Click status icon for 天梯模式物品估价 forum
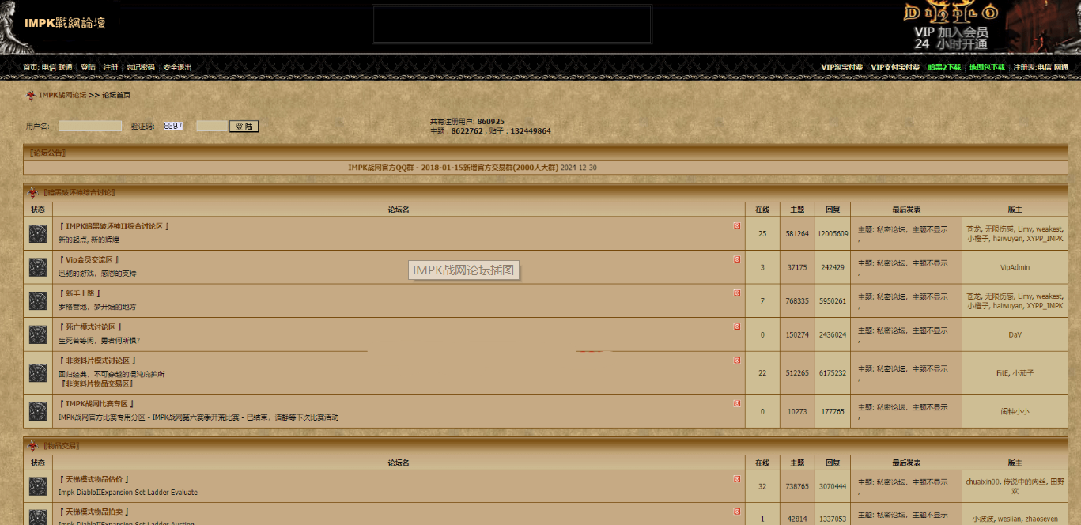The width and height of the screenshot is (1081, 525). pyautogui.click(x=38, y=486)
